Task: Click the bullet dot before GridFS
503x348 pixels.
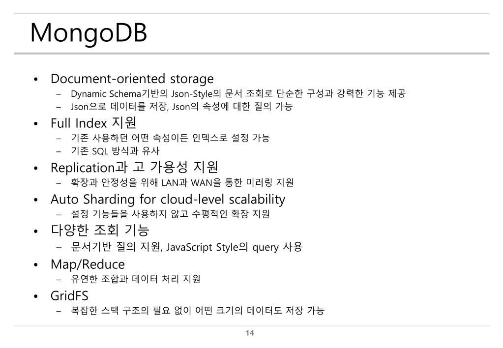Action: [35, 296]
